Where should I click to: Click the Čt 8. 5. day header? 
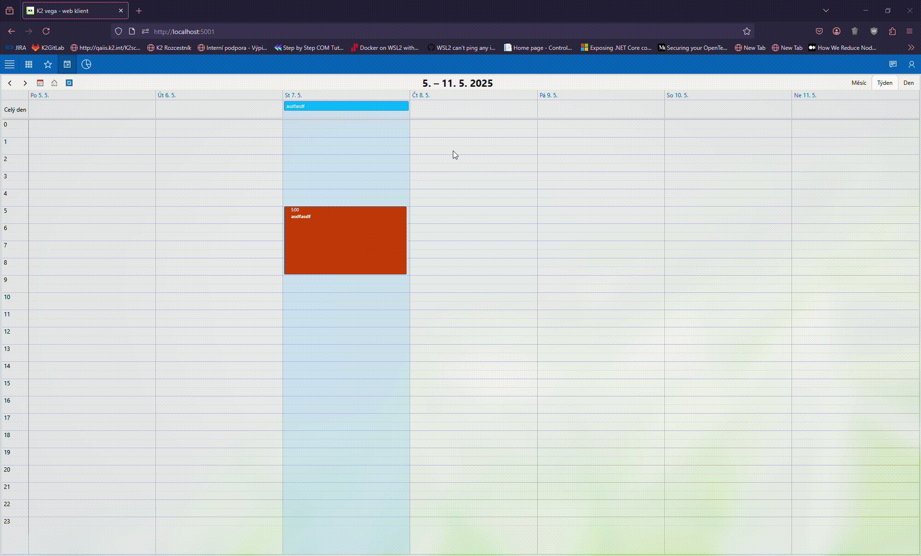pos(421,95)
